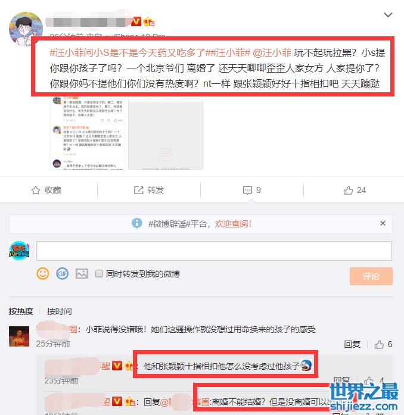Add the post to favorites with 收藏 star
The height and width of the screenshot is (415, 404).
coord(46,191)
